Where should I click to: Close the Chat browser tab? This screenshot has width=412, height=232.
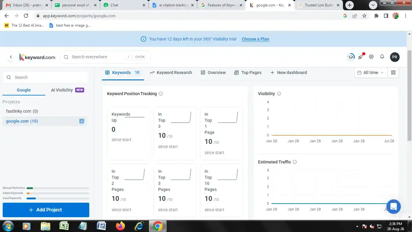(x=144, y=5)
